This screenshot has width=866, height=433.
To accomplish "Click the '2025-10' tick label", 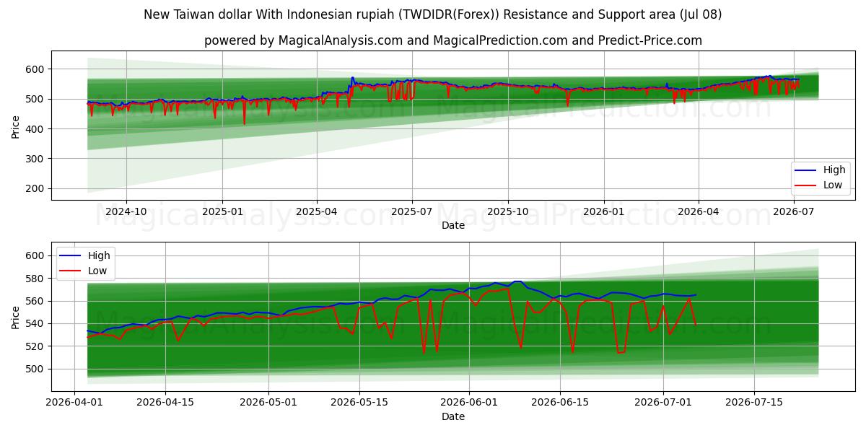I will (x=507, y=211).
